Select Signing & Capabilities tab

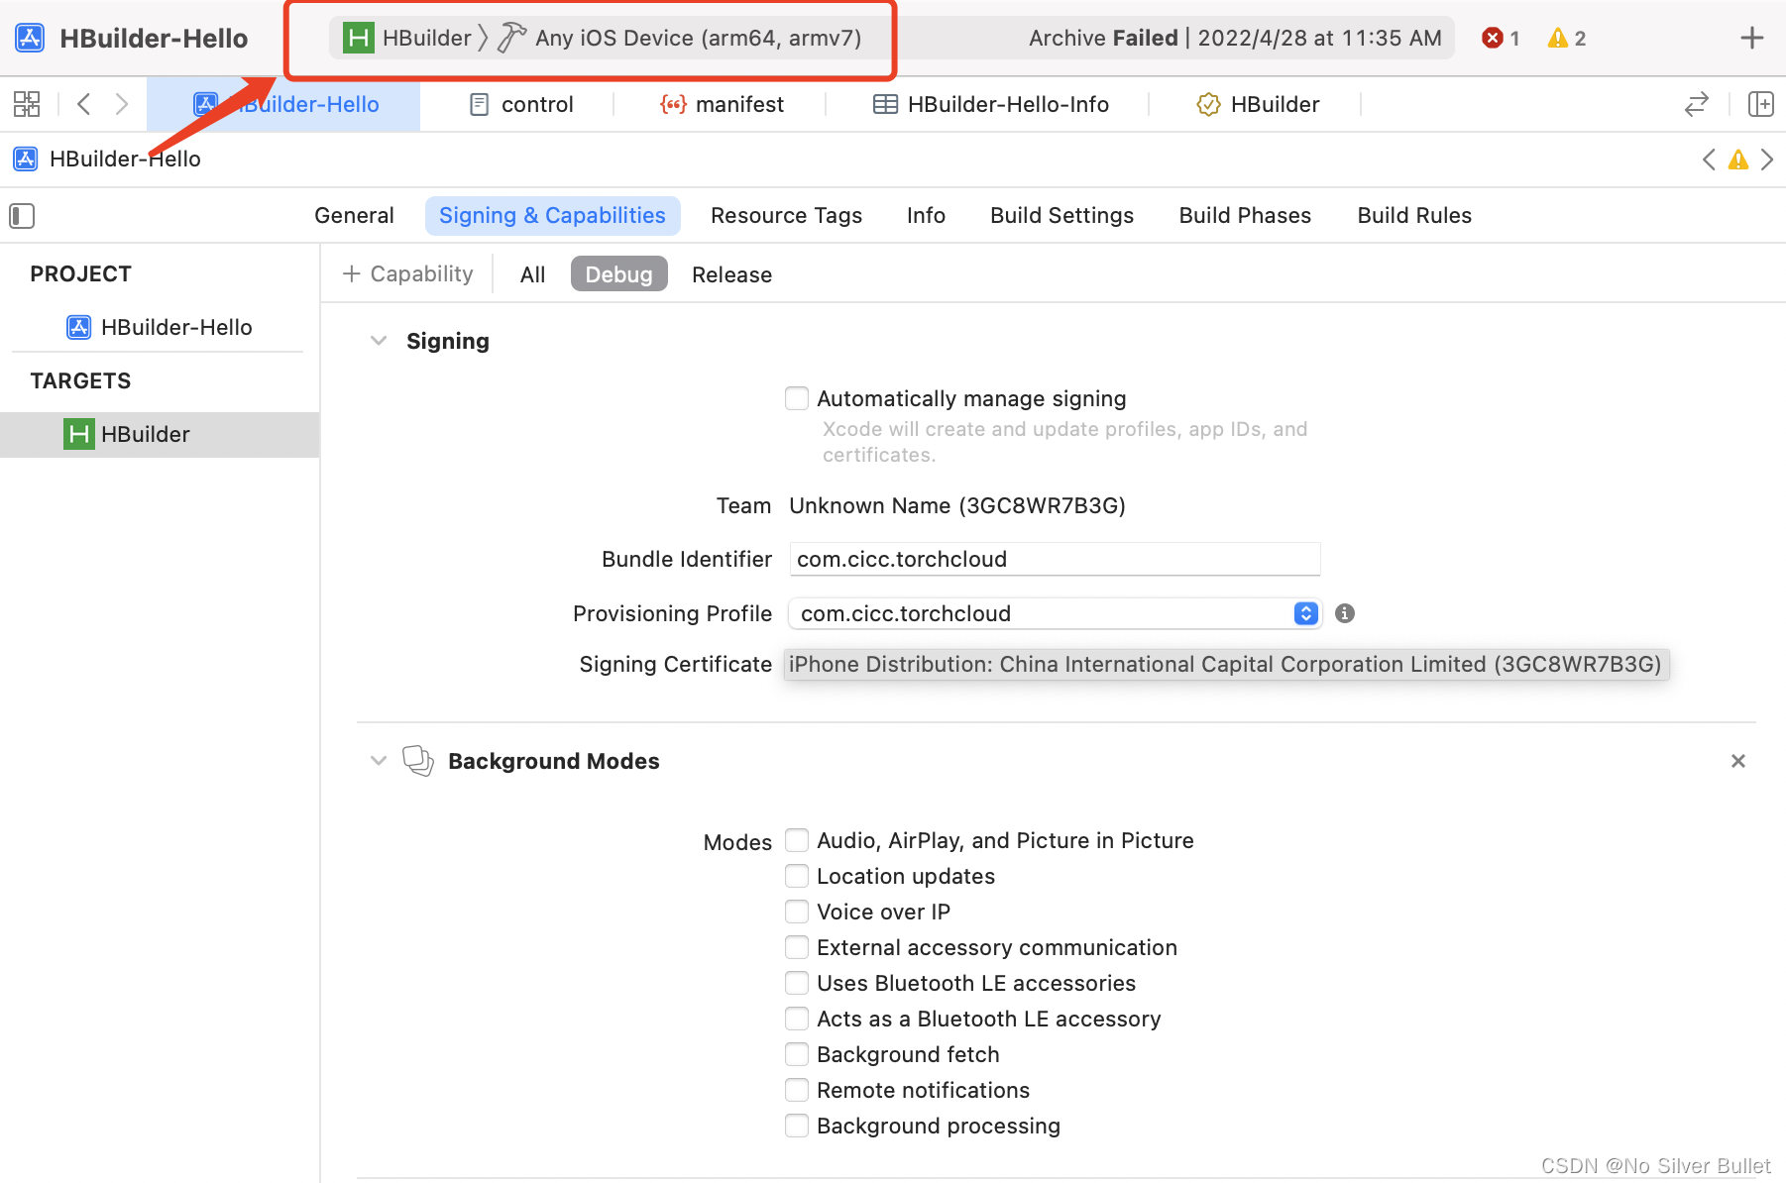point(552,216)
